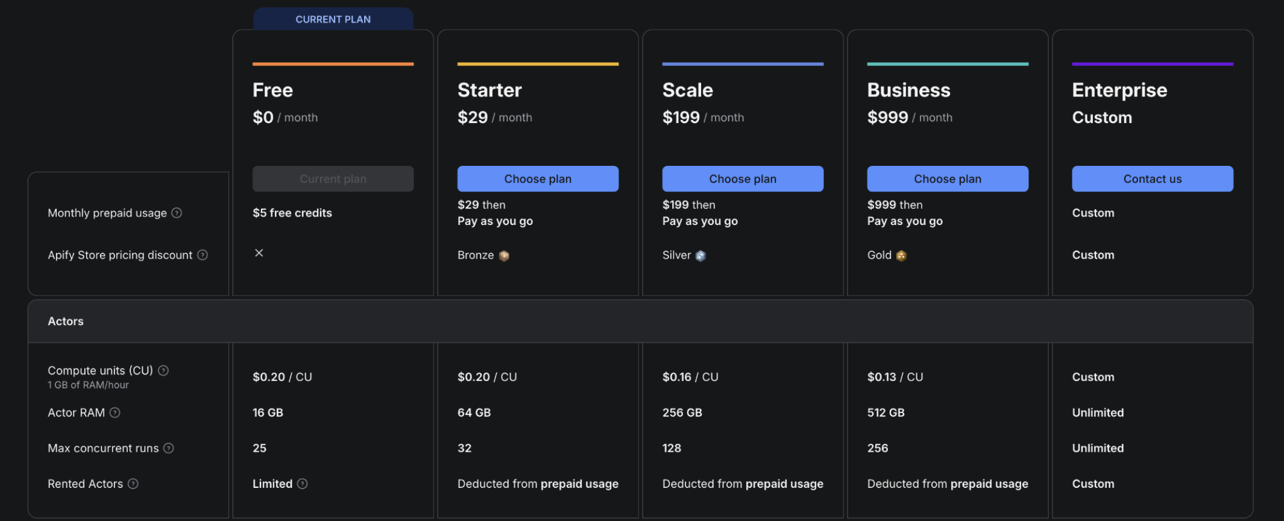Choose the Business plan
1284x521 pixels.
[x=948, y=179]
